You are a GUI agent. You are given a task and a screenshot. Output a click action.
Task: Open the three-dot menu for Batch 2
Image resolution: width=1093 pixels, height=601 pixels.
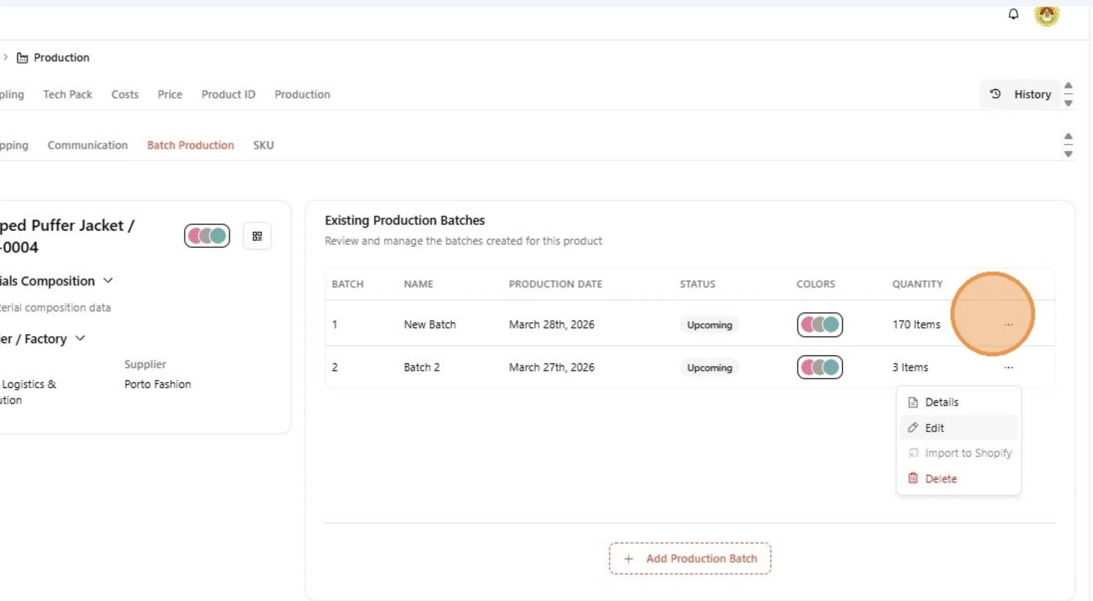coord(1008,367)
